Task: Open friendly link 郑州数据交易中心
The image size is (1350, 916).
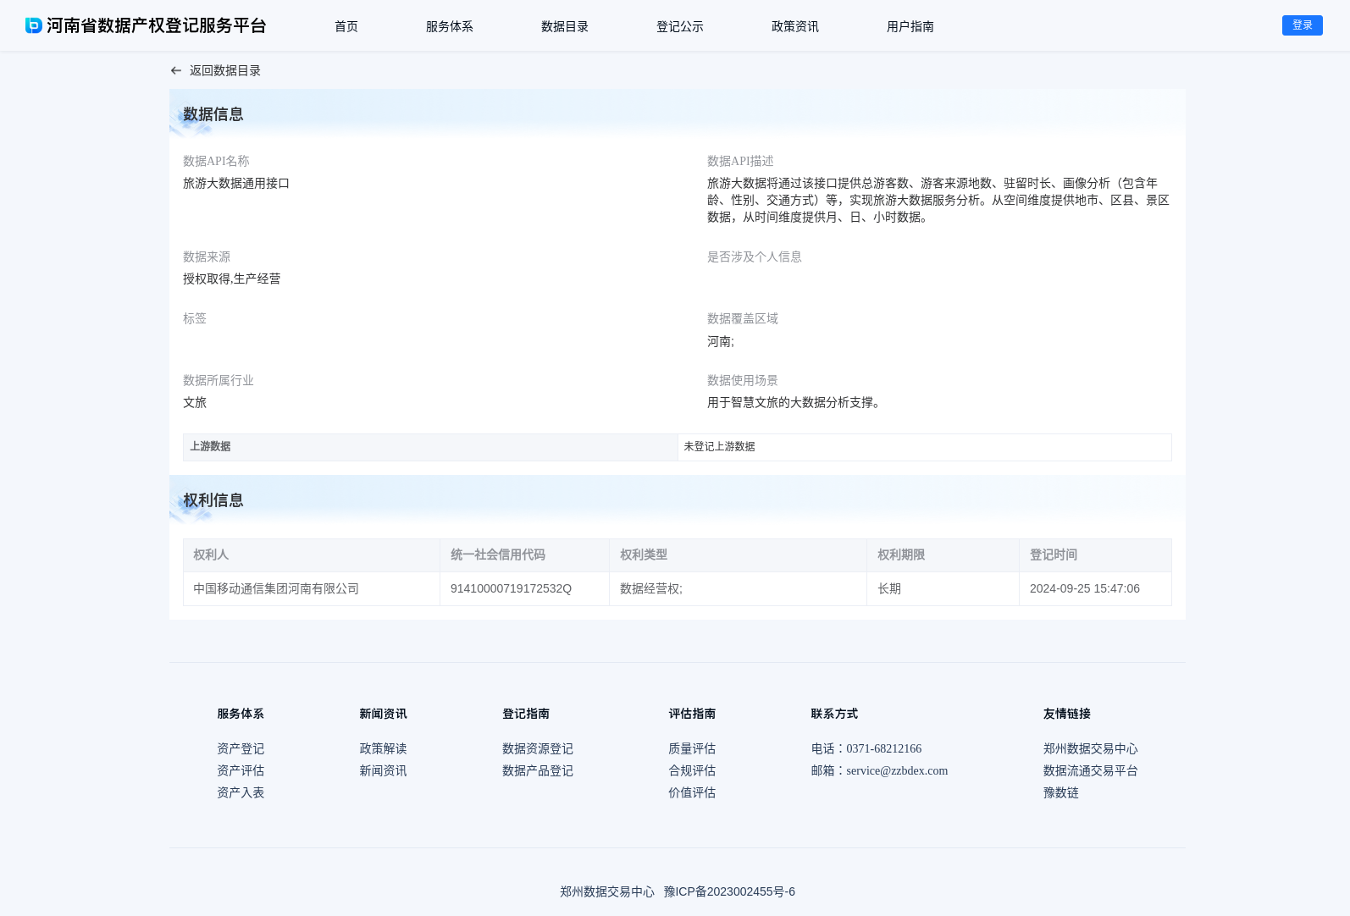Action: 1091,748
